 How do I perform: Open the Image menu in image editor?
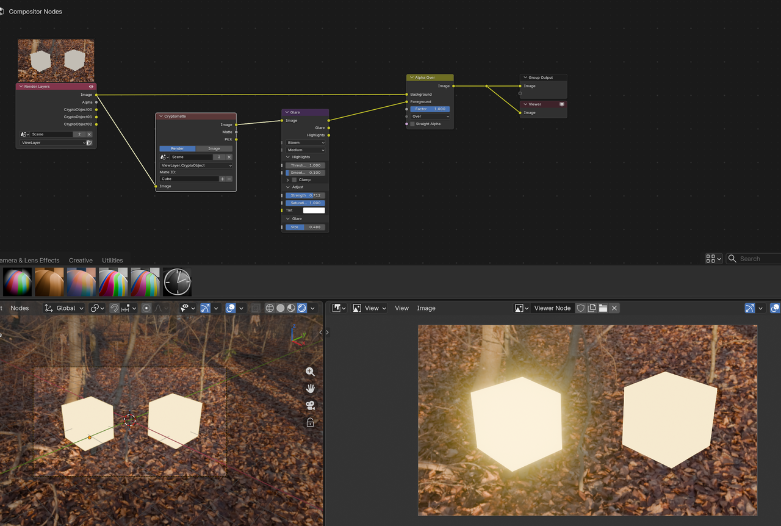pos(426,308)
